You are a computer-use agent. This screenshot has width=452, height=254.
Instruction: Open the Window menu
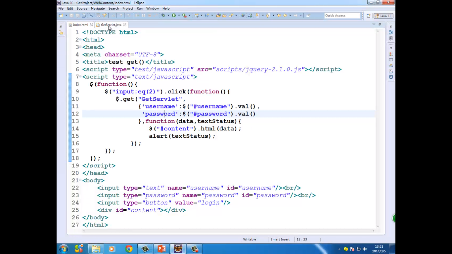[x=153, y=8]
